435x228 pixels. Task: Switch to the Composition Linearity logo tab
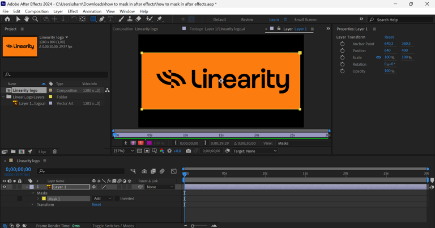[135, 29]
